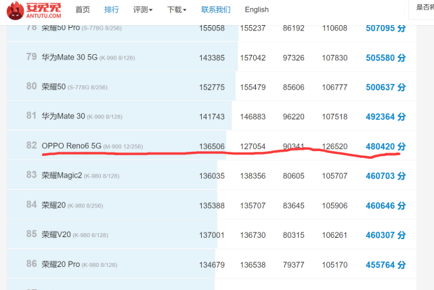Click the AnTuTu logo
This screenshot has width=434, height=290.
pos(34,10)
